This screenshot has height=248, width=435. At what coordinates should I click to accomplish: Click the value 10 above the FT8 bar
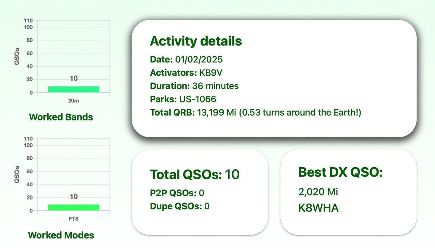click(73, 196)
